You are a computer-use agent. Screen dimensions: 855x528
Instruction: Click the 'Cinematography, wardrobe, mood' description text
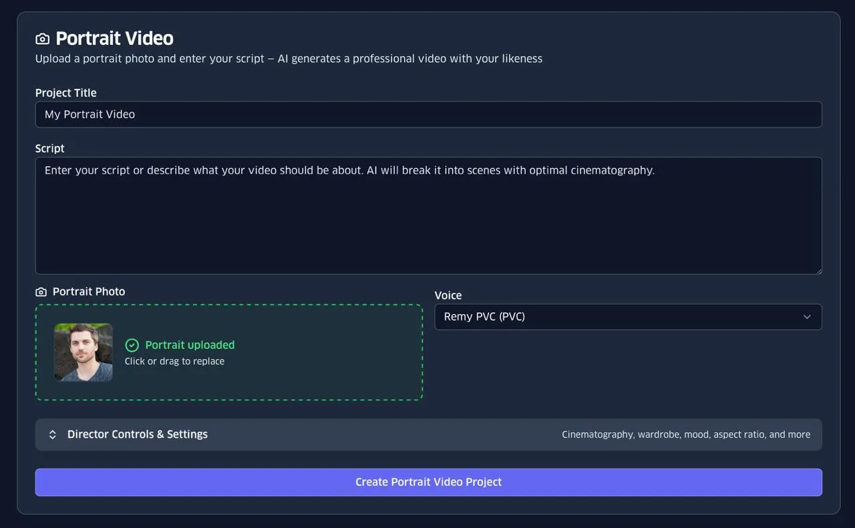(x=686, y=434)
